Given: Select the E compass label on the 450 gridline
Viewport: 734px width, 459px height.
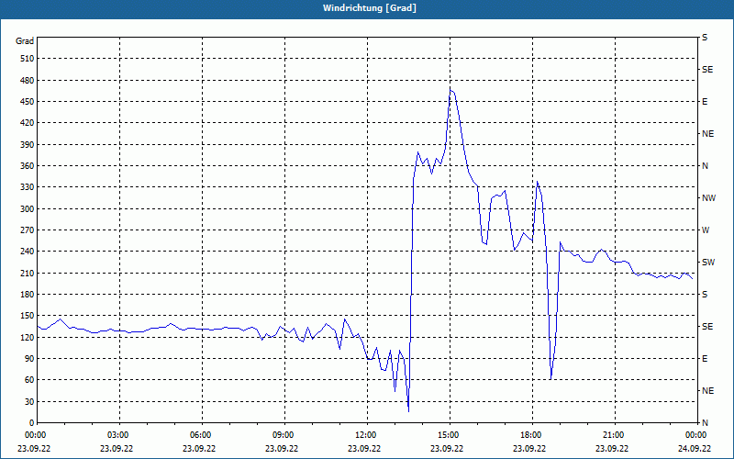Looking at the screenshot, I should tap(705, 102).
